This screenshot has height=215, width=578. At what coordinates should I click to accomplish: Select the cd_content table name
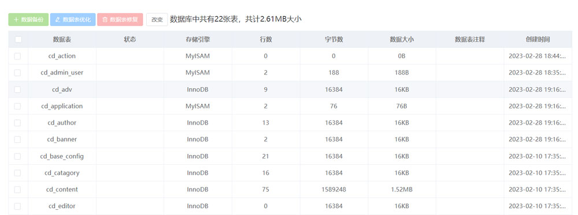(62, 190)
